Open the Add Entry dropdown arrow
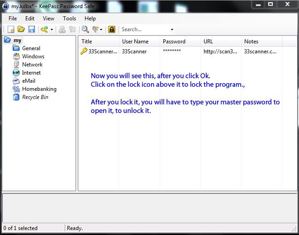 coord(52,29)
